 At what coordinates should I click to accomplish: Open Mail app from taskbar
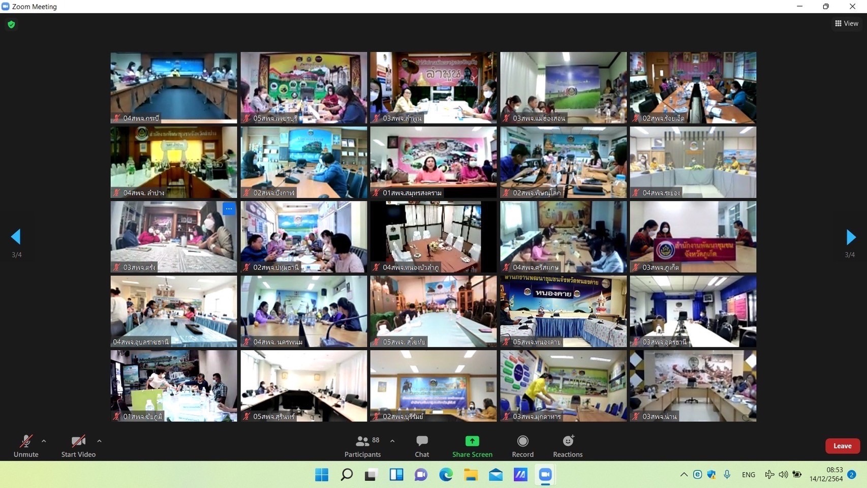point(496,475)
